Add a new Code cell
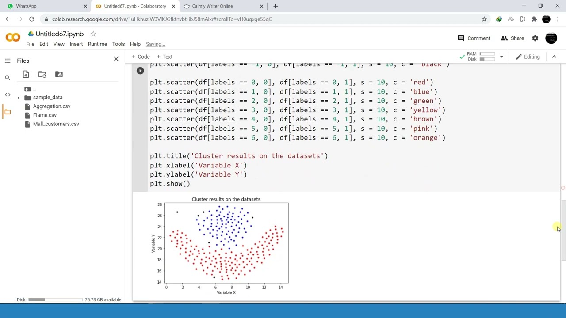Viewport: 566px width, 318px height. [x=141, y=57]
